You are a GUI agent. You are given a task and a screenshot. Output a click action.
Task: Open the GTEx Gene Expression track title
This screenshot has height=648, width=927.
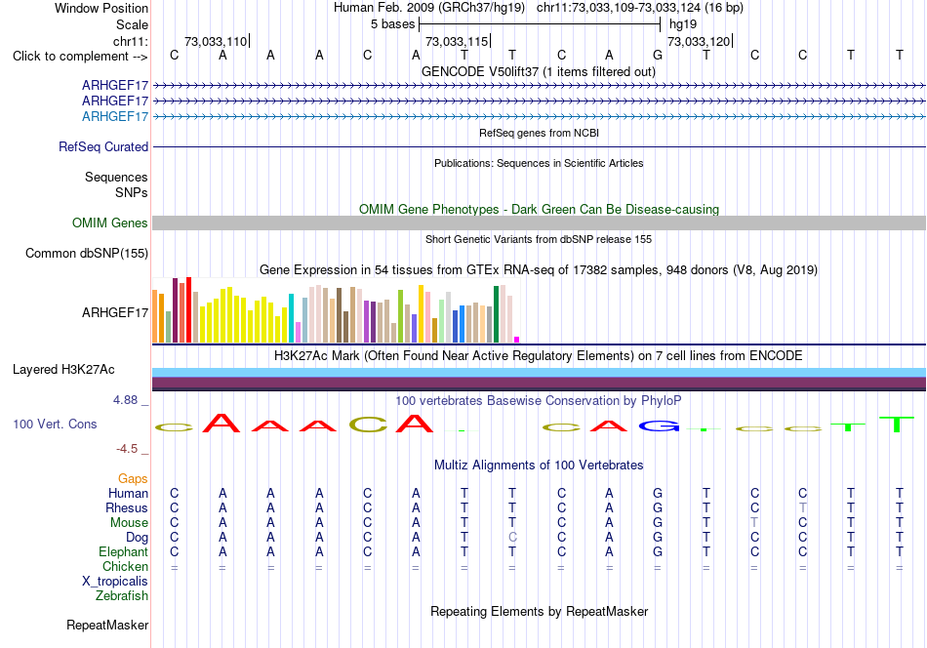coord(539,270)
